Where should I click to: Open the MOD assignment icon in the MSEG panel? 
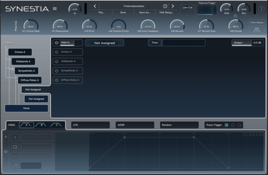(x=16, y=166)
